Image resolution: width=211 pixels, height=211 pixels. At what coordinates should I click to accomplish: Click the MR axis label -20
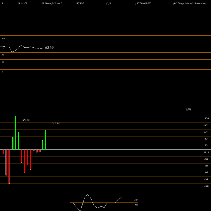pos(206,159)
